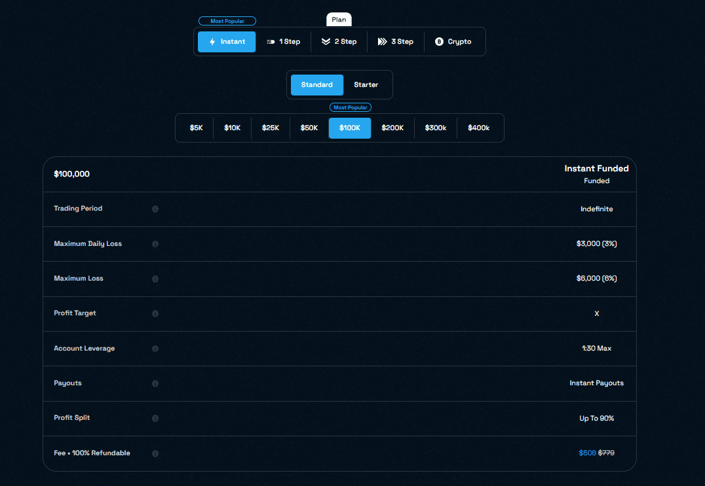Click info icon next to Fee Refundable
The image size is (705, 486).
click(x=155, y=453)
